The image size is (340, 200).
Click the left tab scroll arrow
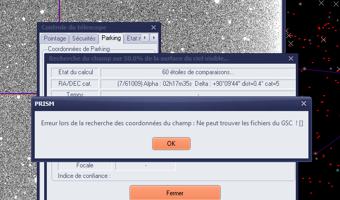(x=145, y=38)
